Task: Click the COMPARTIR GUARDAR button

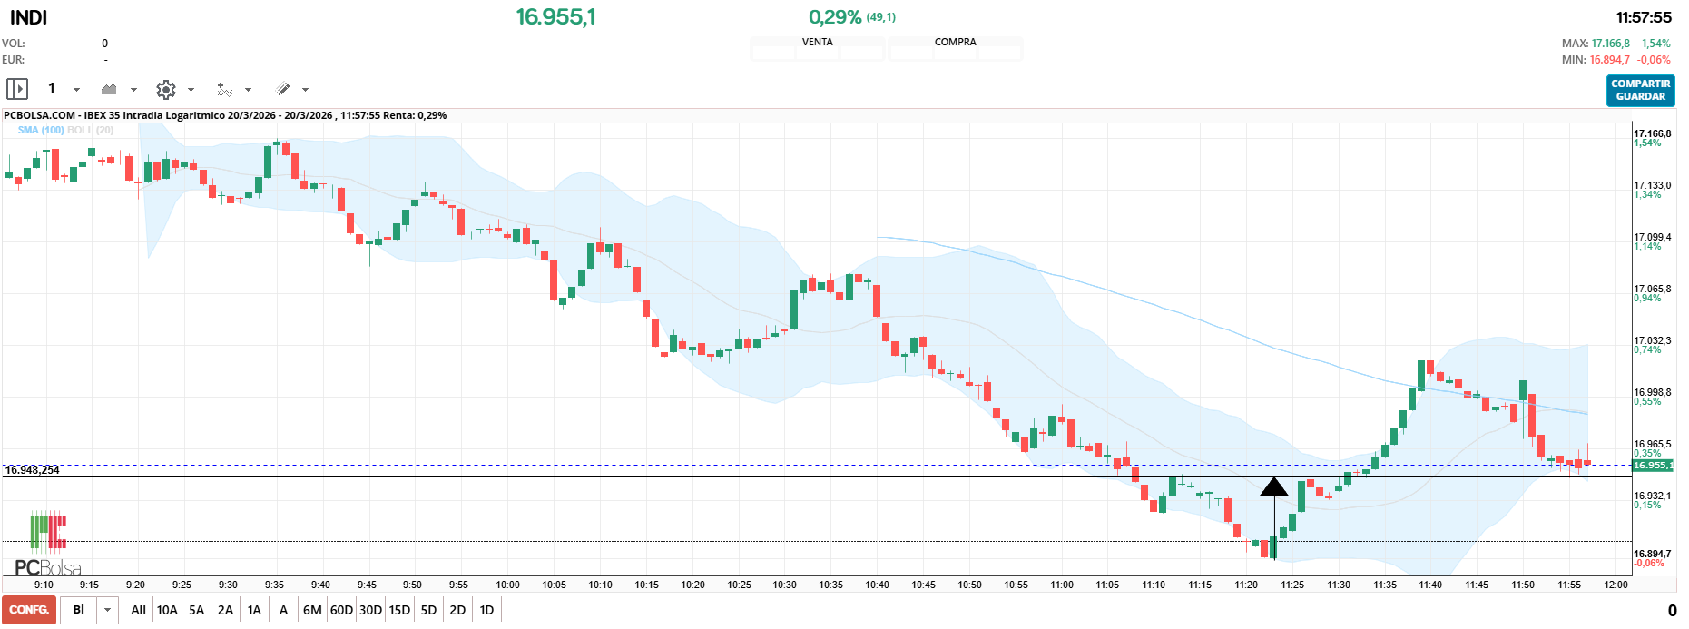Action: [x=1640, y=90]
